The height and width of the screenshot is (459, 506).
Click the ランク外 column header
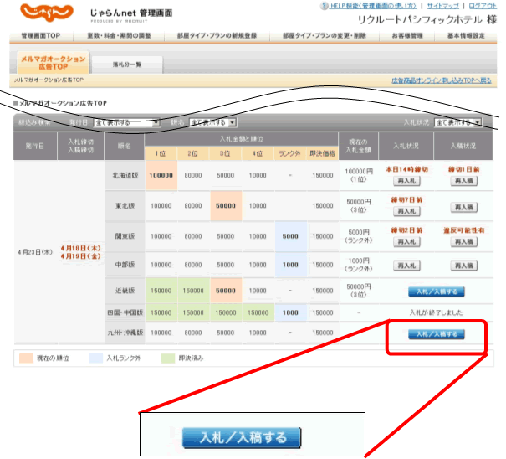click(x=289, y=153)
